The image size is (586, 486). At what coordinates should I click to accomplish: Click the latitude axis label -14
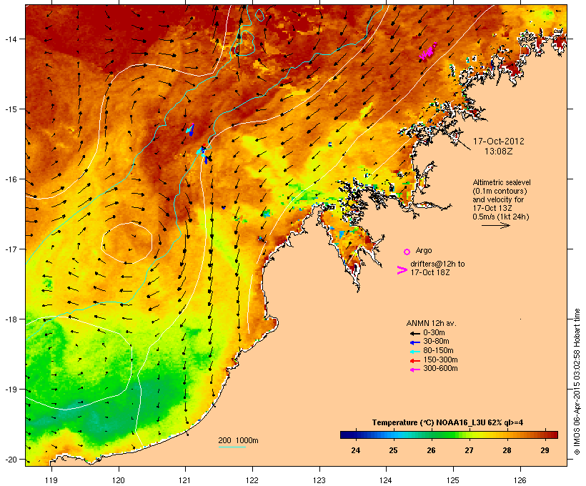point(10,39)
